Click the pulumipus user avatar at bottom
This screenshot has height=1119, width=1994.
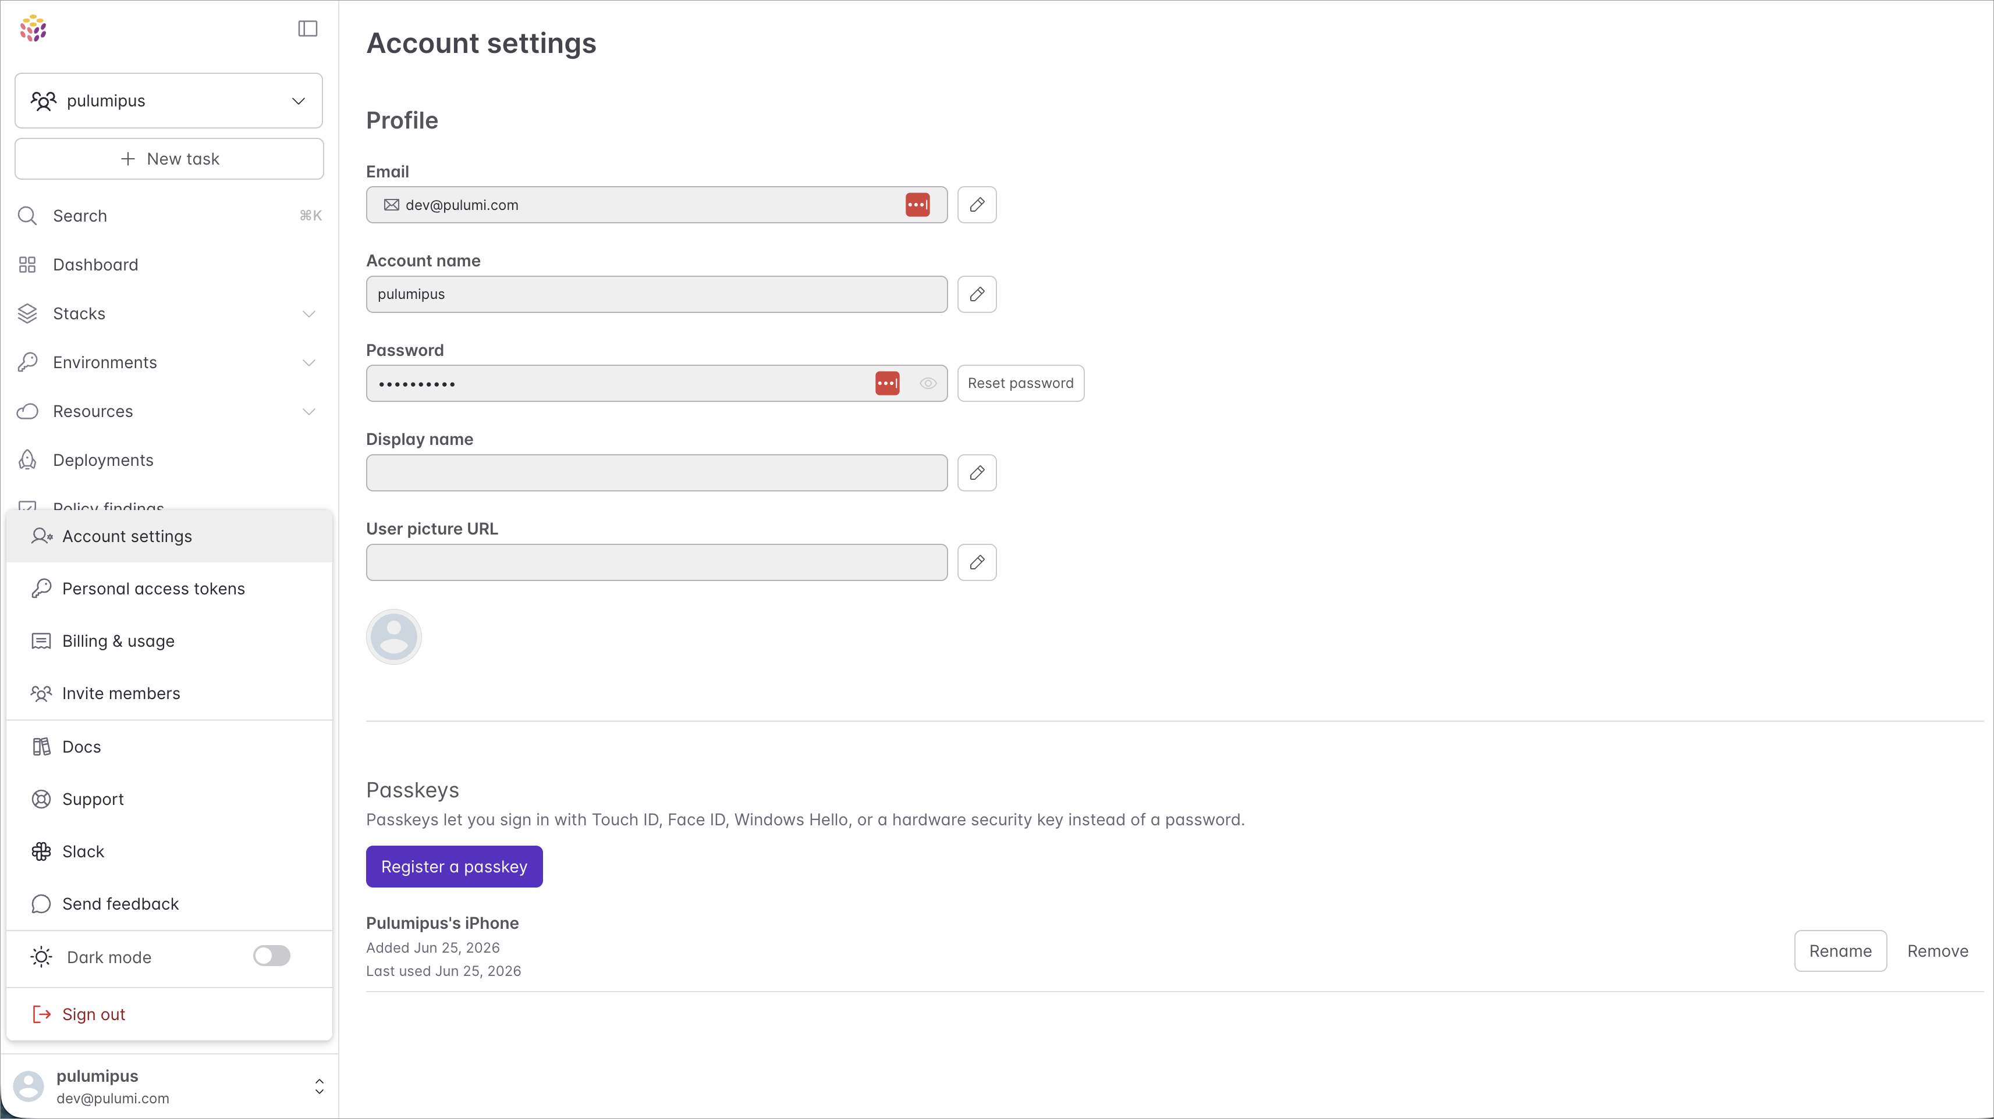tap(29, 1086)
